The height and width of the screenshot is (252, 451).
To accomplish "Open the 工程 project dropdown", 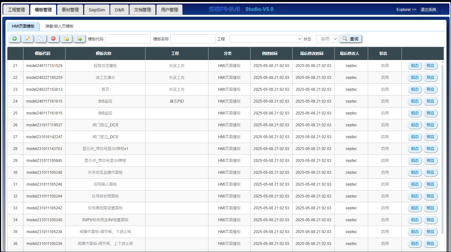I will (x=266, y=39).
